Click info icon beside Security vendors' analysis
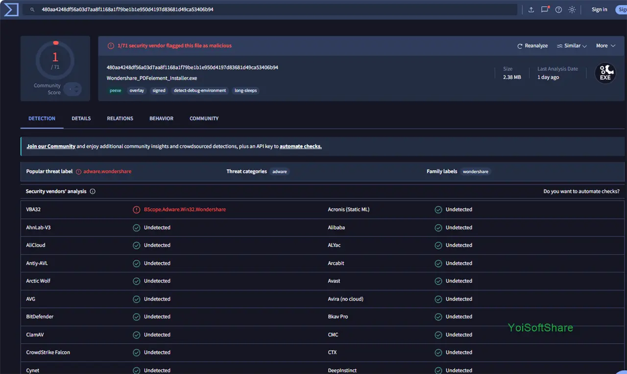This screenshot has width=627, height=374. point(93,191)
